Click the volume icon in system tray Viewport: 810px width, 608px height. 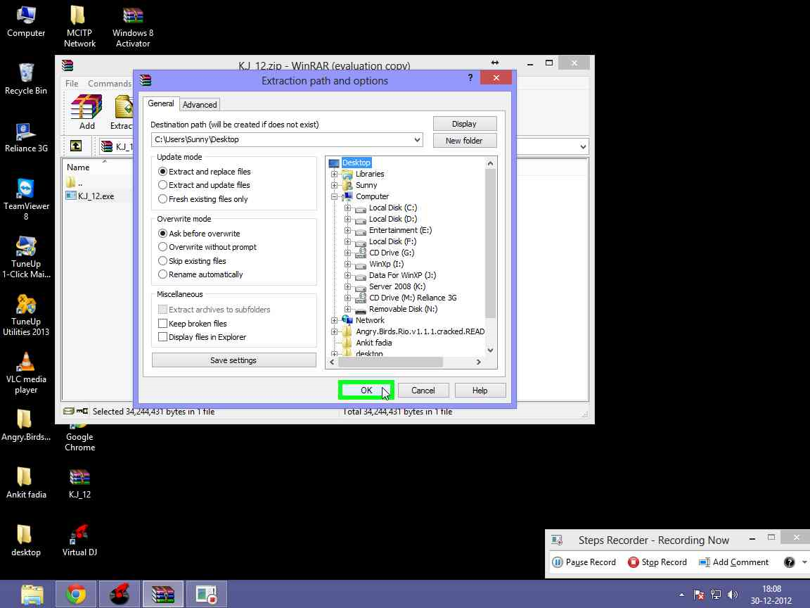pos(732,595)
